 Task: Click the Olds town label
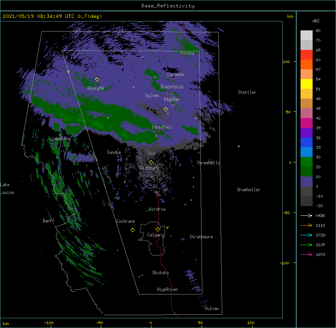(151, 153)
